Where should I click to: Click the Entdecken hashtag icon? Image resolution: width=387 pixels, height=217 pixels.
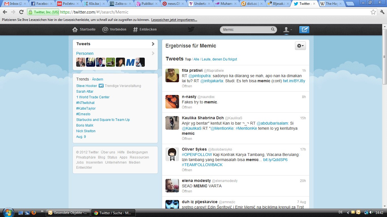click(135, 29)
